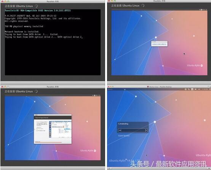This screenshot has width=211, height=170.
Task: Open the keyboard layout indicator in the Ubuntu panel
Action: point(192,89)
